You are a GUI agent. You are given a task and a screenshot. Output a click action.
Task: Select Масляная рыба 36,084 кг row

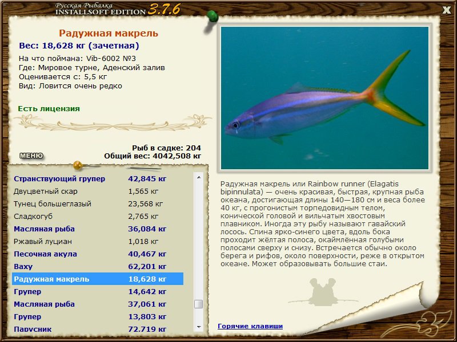click(98, 229)
